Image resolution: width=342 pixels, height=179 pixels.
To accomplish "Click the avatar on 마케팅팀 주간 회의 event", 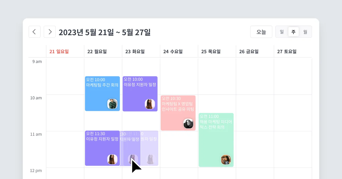I will pyautogui.click(x=112, y=104).
